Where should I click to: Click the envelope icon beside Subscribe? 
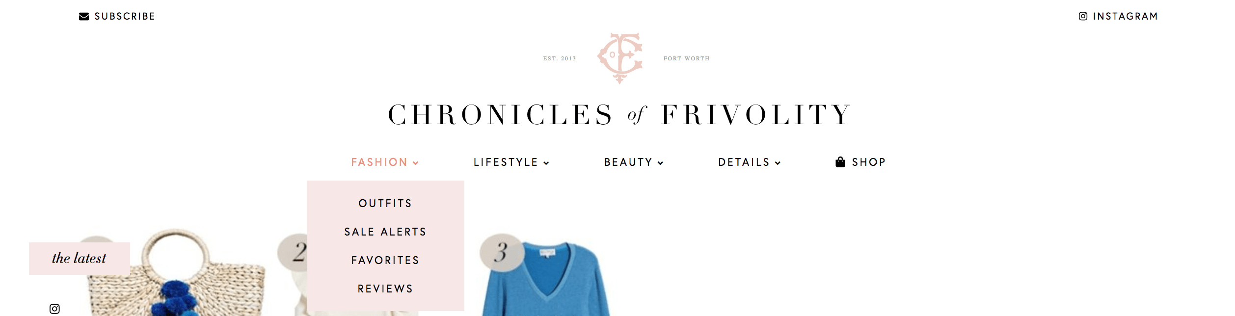[x=84, y=17]
